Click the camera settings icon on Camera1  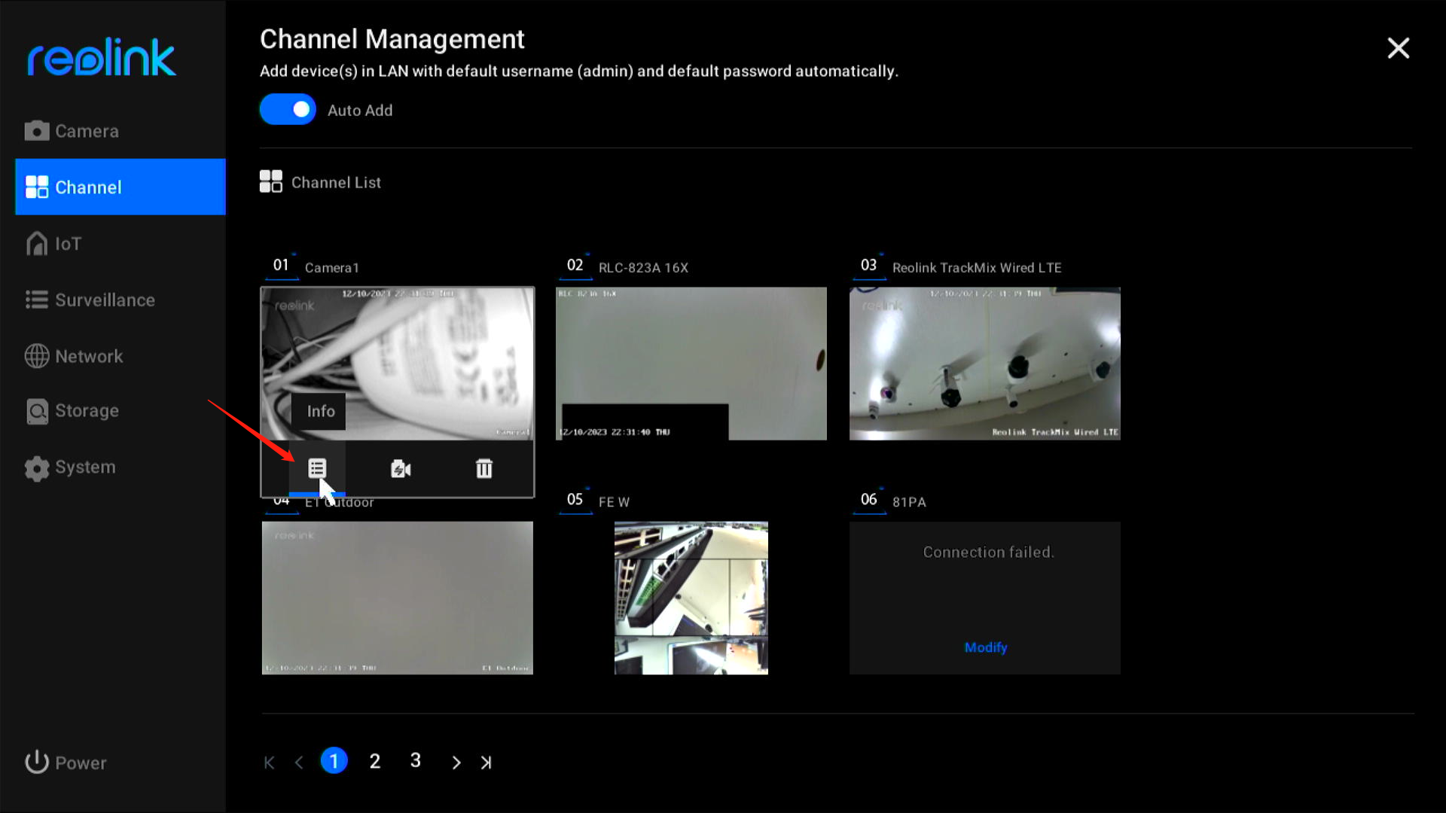coord(401,469)
